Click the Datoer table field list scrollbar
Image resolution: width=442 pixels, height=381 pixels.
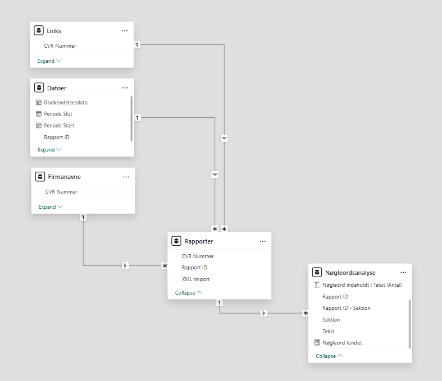tap(131, 119)
